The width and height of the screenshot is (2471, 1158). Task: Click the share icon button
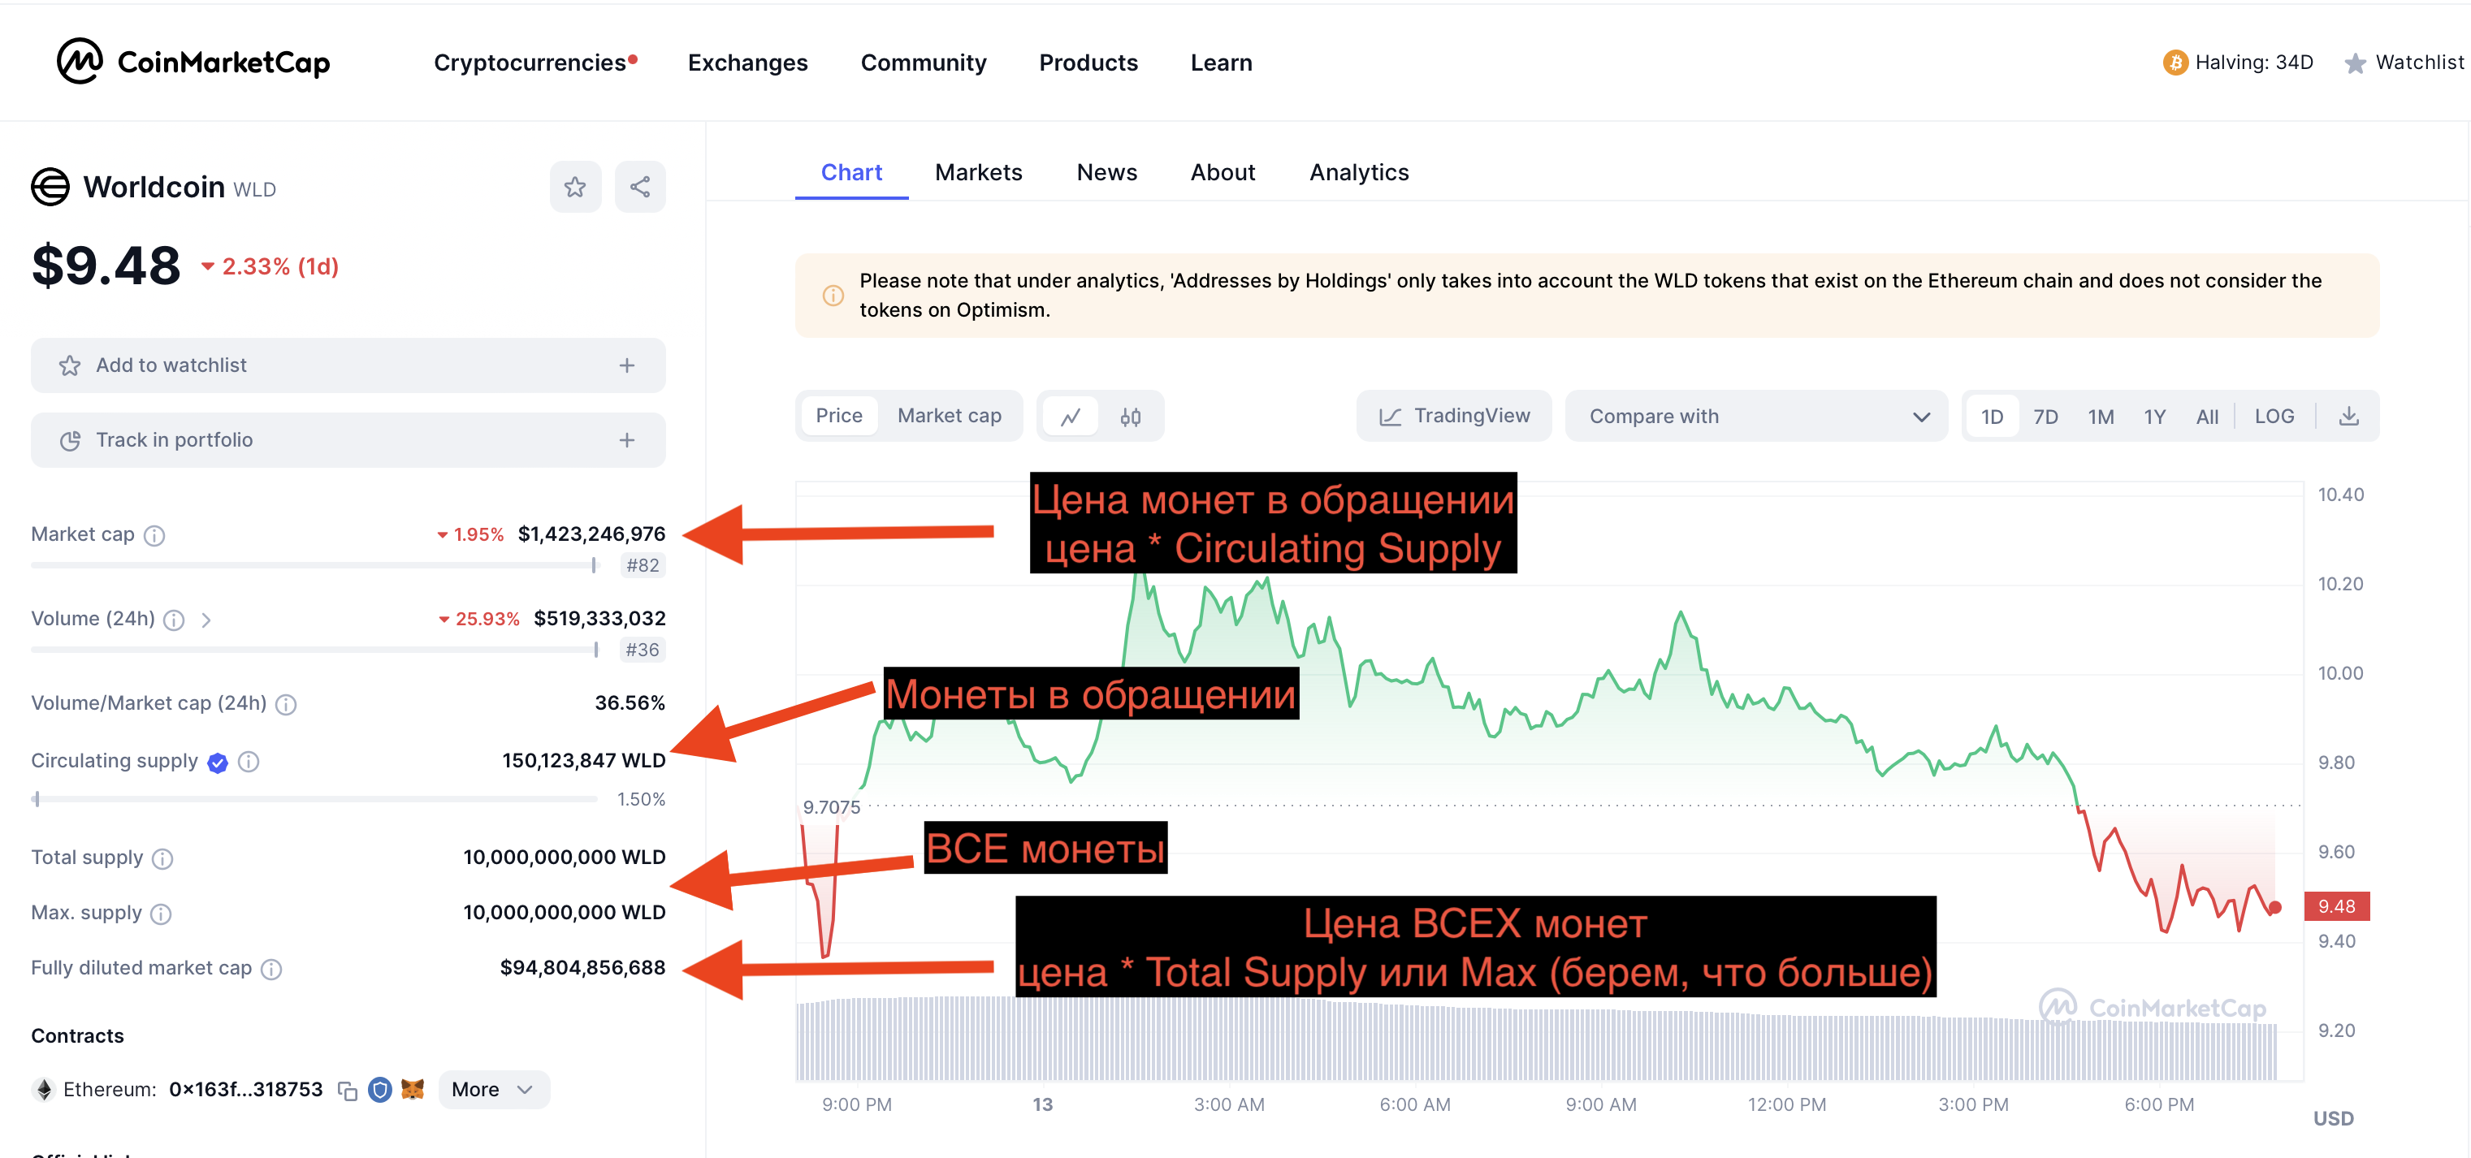640,187
